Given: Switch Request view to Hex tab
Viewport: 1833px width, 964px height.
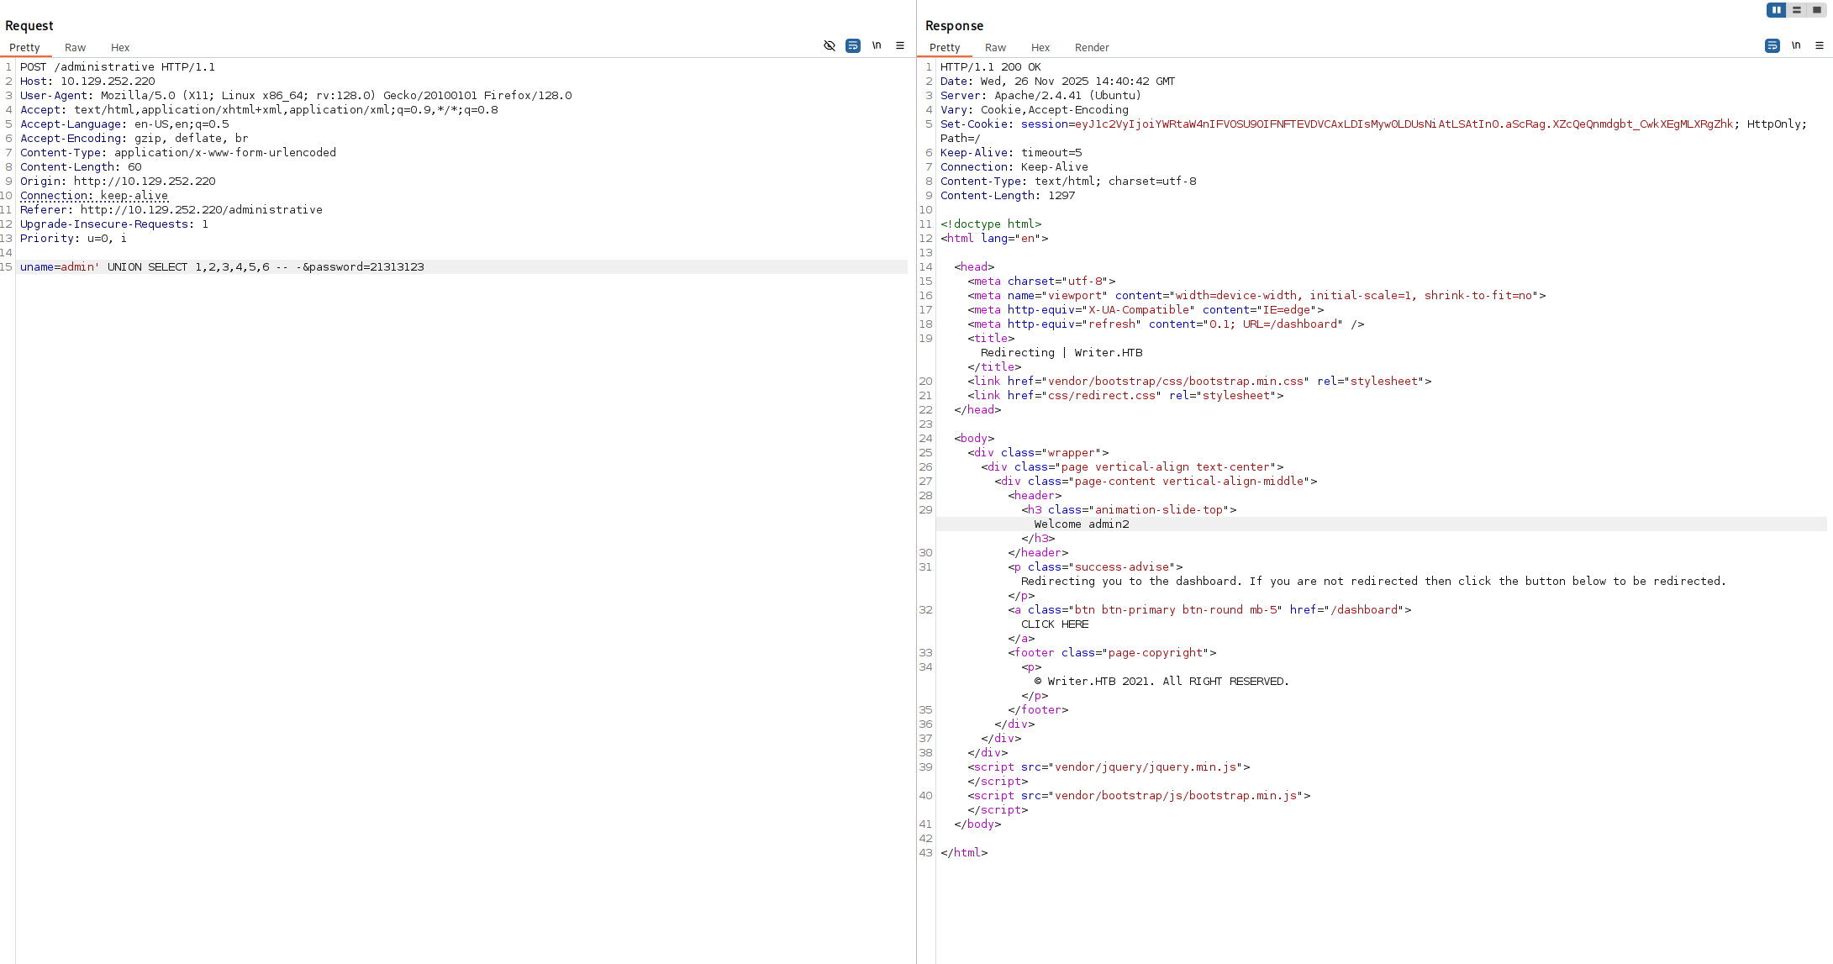Looking at the screenshot, I should tap(120, 48).
